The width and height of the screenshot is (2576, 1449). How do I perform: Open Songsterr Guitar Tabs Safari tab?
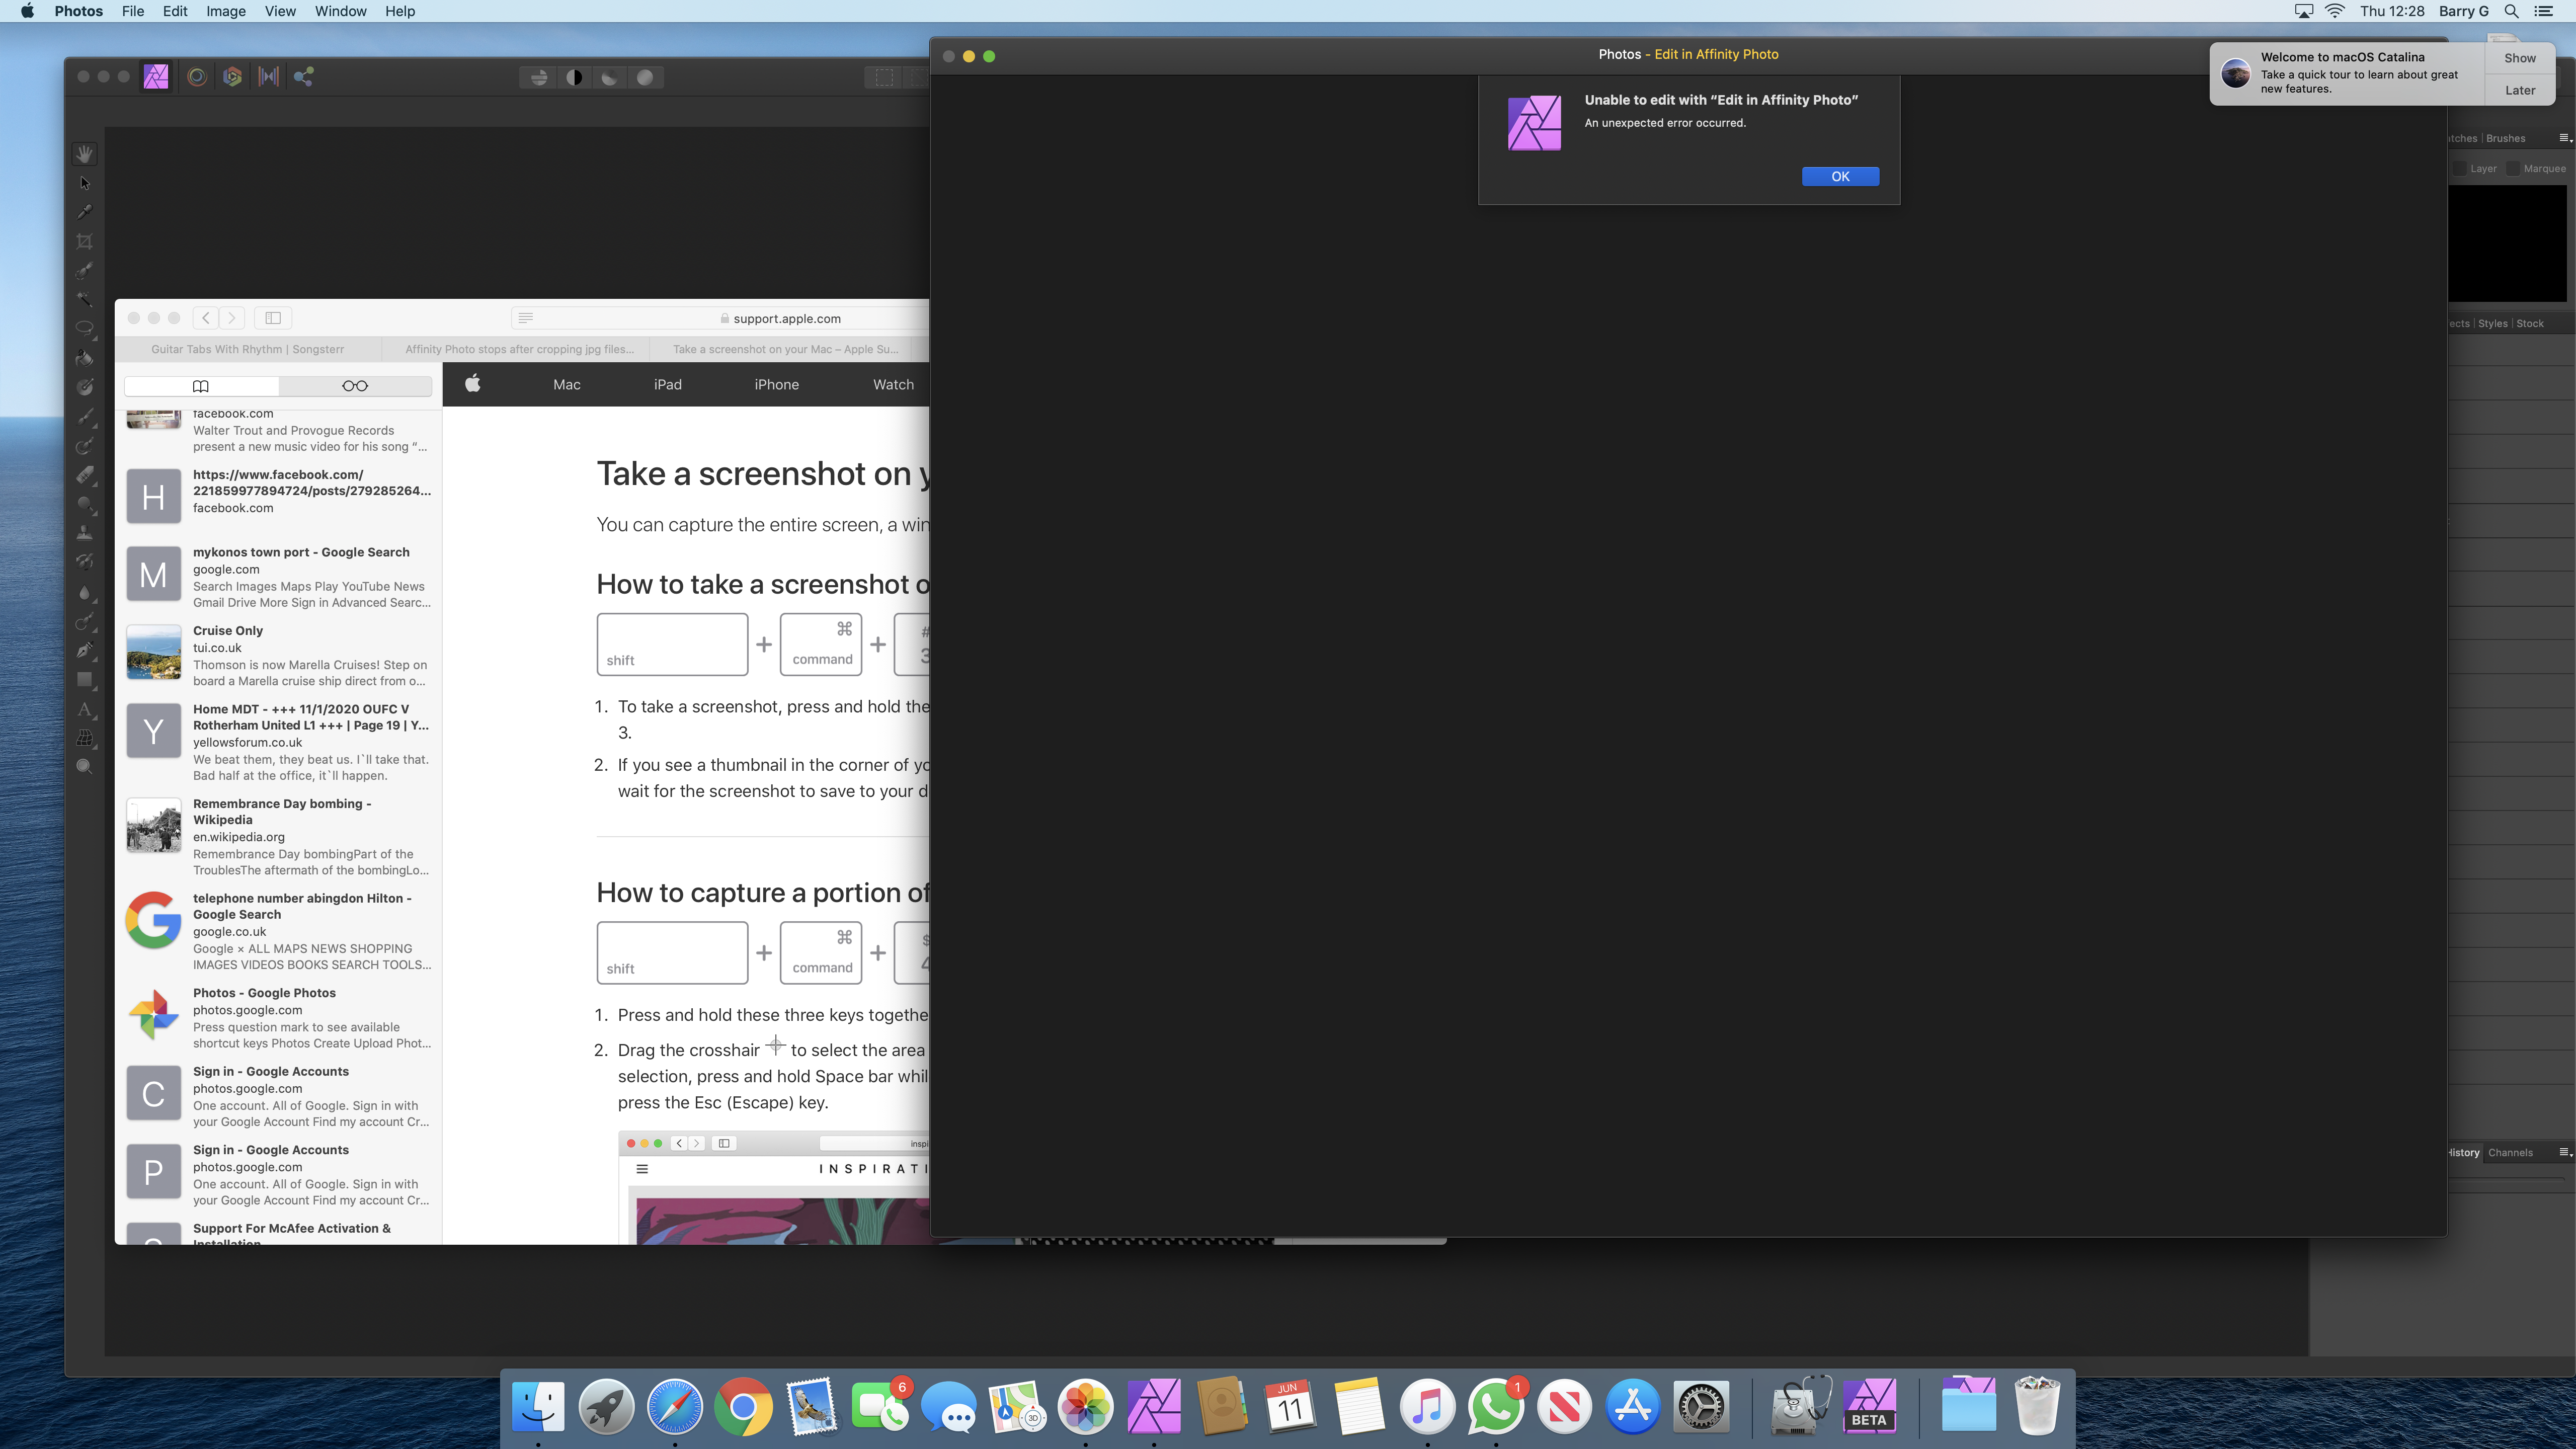(248, 349)
